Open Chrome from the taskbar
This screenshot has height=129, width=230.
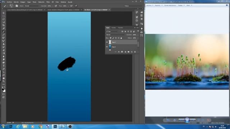pos(40,126)
